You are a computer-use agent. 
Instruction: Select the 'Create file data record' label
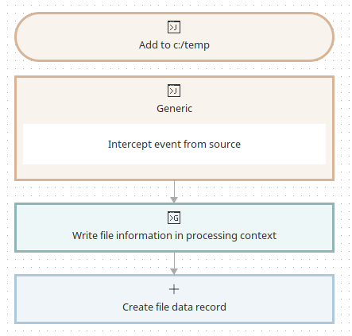[174, 307]
